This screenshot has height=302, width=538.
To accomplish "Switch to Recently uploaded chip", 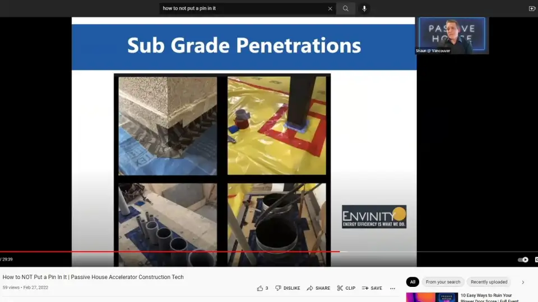I will (489, 282).
